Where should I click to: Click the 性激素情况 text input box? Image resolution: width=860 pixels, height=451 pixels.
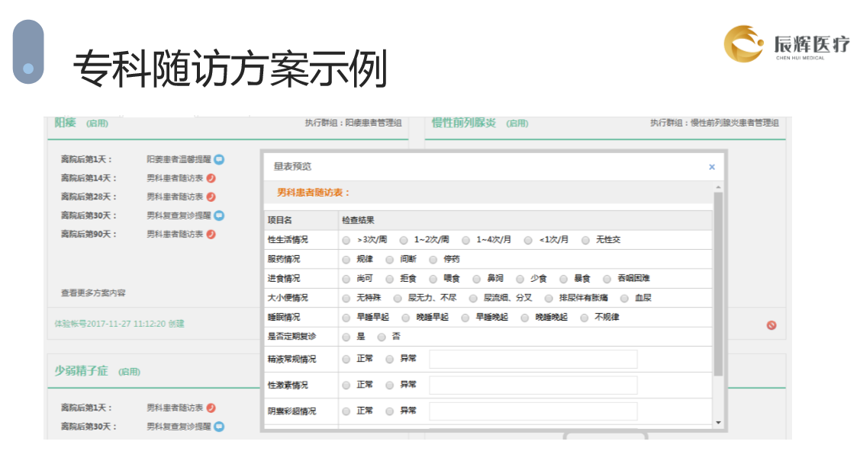(x=533, y=385)
